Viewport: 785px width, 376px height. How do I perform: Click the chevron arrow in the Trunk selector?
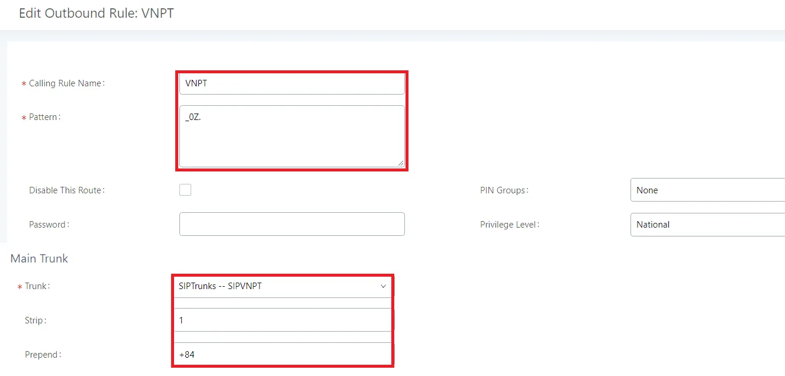click(383, 286)
